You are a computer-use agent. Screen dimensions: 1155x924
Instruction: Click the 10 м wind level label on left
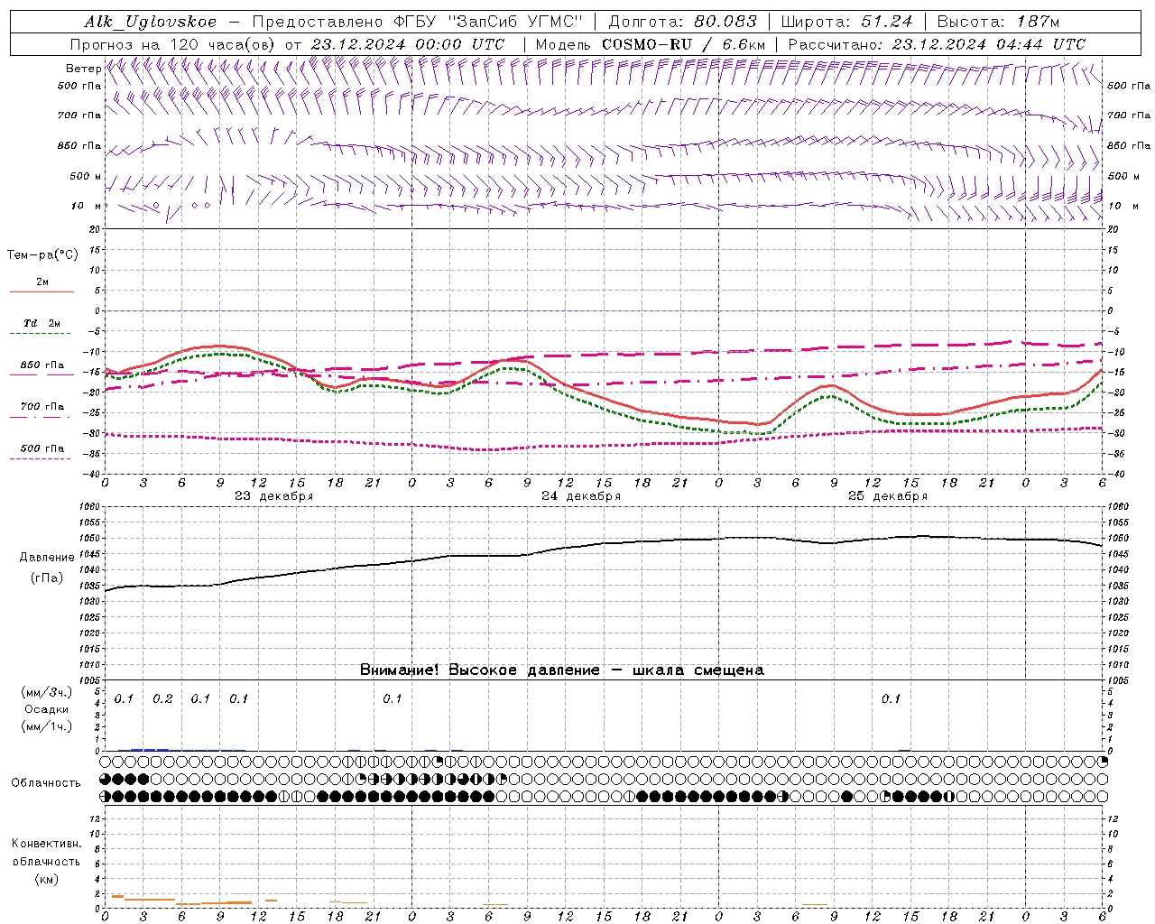pos(86,206)
